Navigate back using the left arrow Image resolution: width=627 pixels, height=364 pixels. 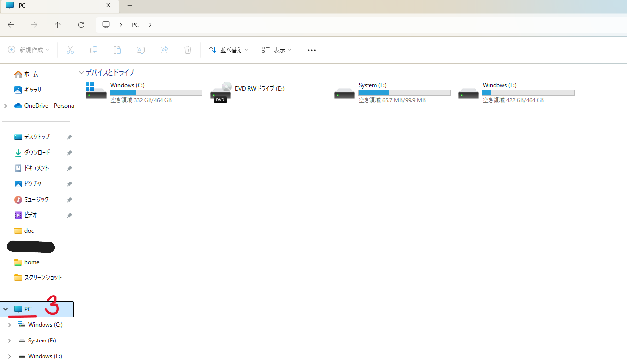(11, 25)
